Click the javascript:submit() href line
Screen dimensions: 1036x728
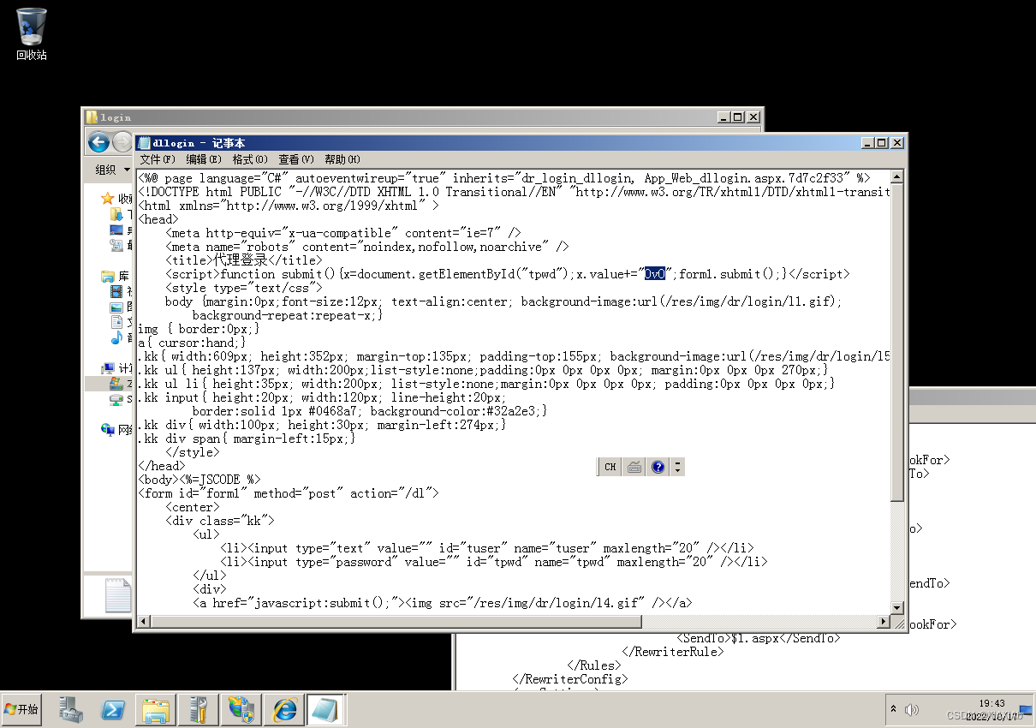point(442,603)
